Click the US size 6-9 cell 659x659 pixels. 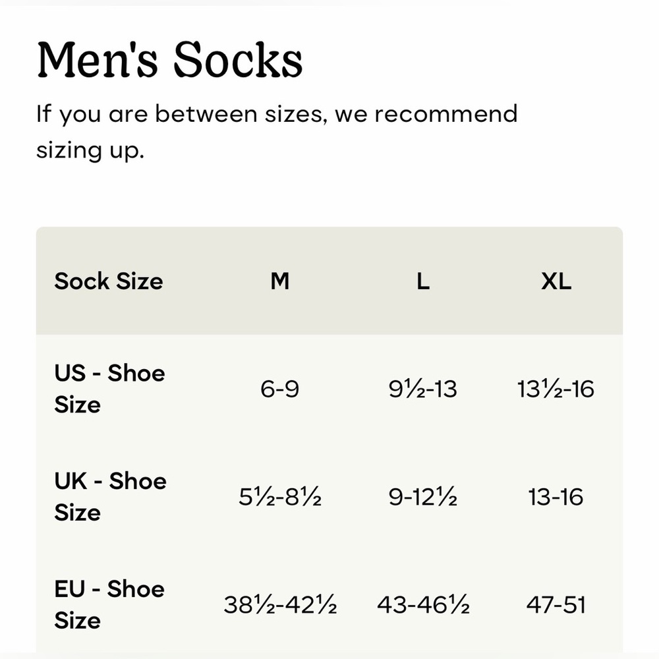[x=279, y=389]
